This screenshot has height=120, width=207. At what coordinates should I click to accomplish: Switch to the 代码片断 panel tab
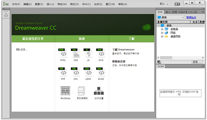click(182, 12)
